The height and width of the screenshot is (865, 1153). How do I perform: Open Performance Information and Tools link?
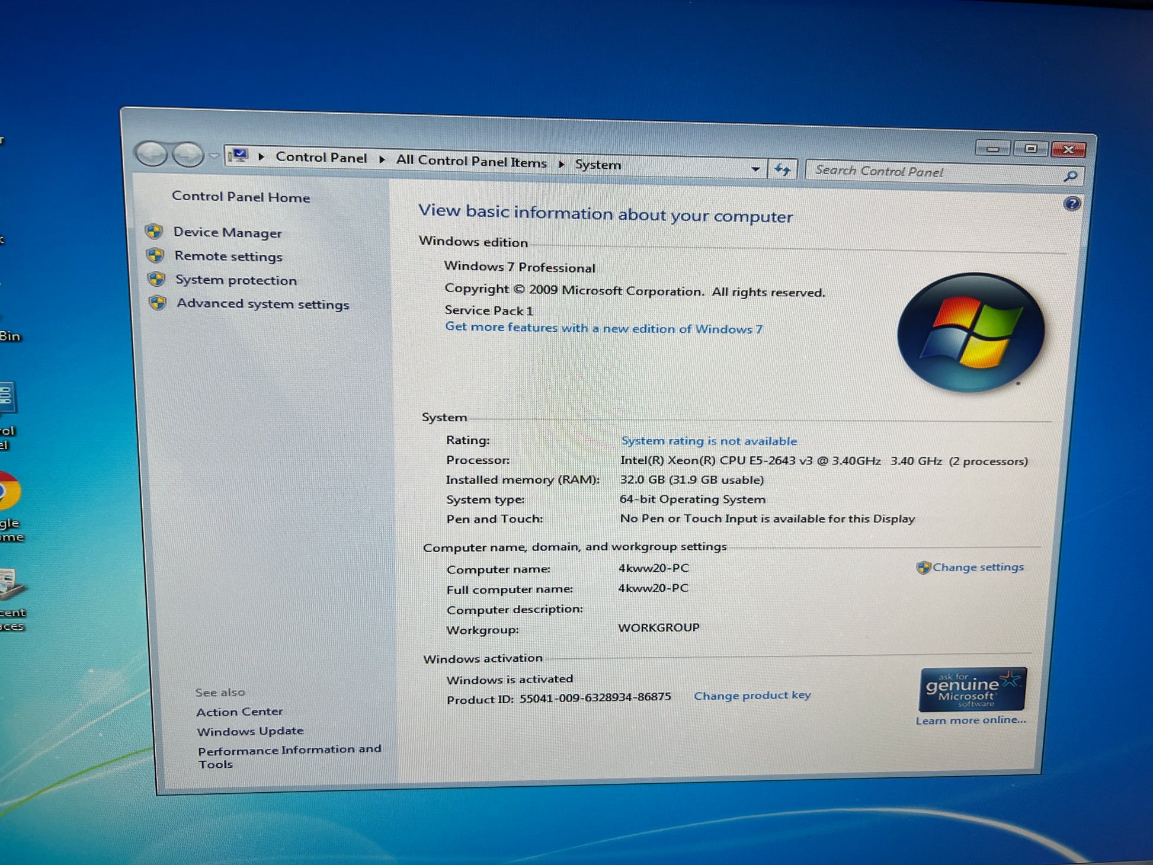289,757
